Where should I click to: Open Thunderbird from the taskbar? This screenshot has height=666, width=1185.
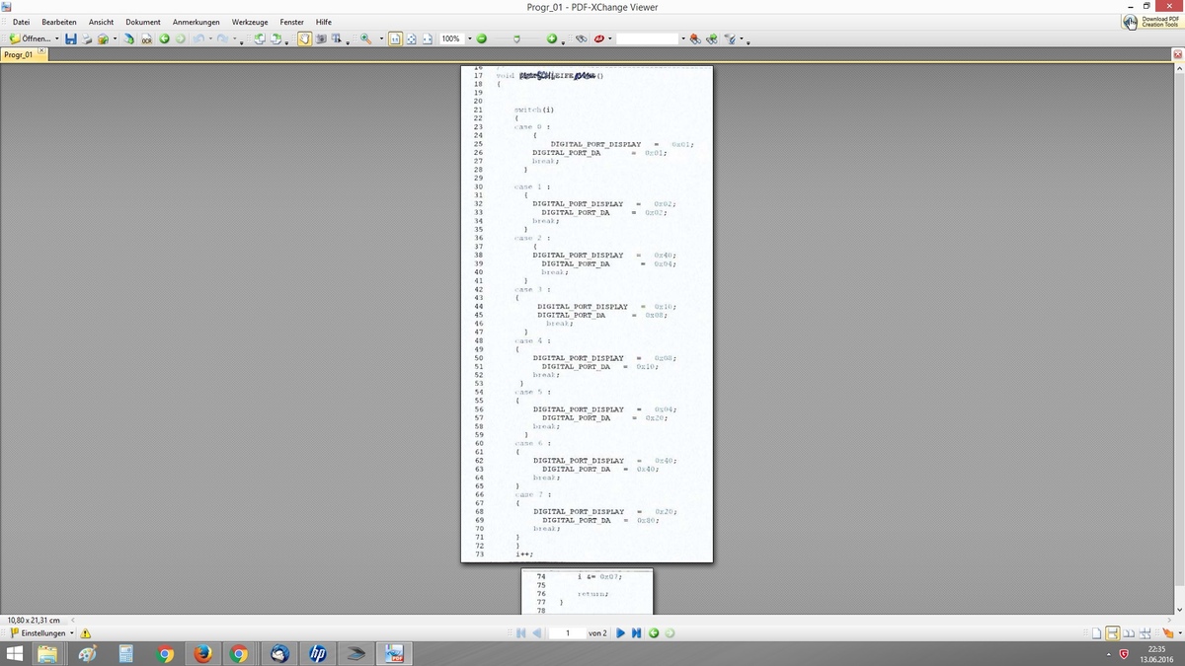coord(277,654)
